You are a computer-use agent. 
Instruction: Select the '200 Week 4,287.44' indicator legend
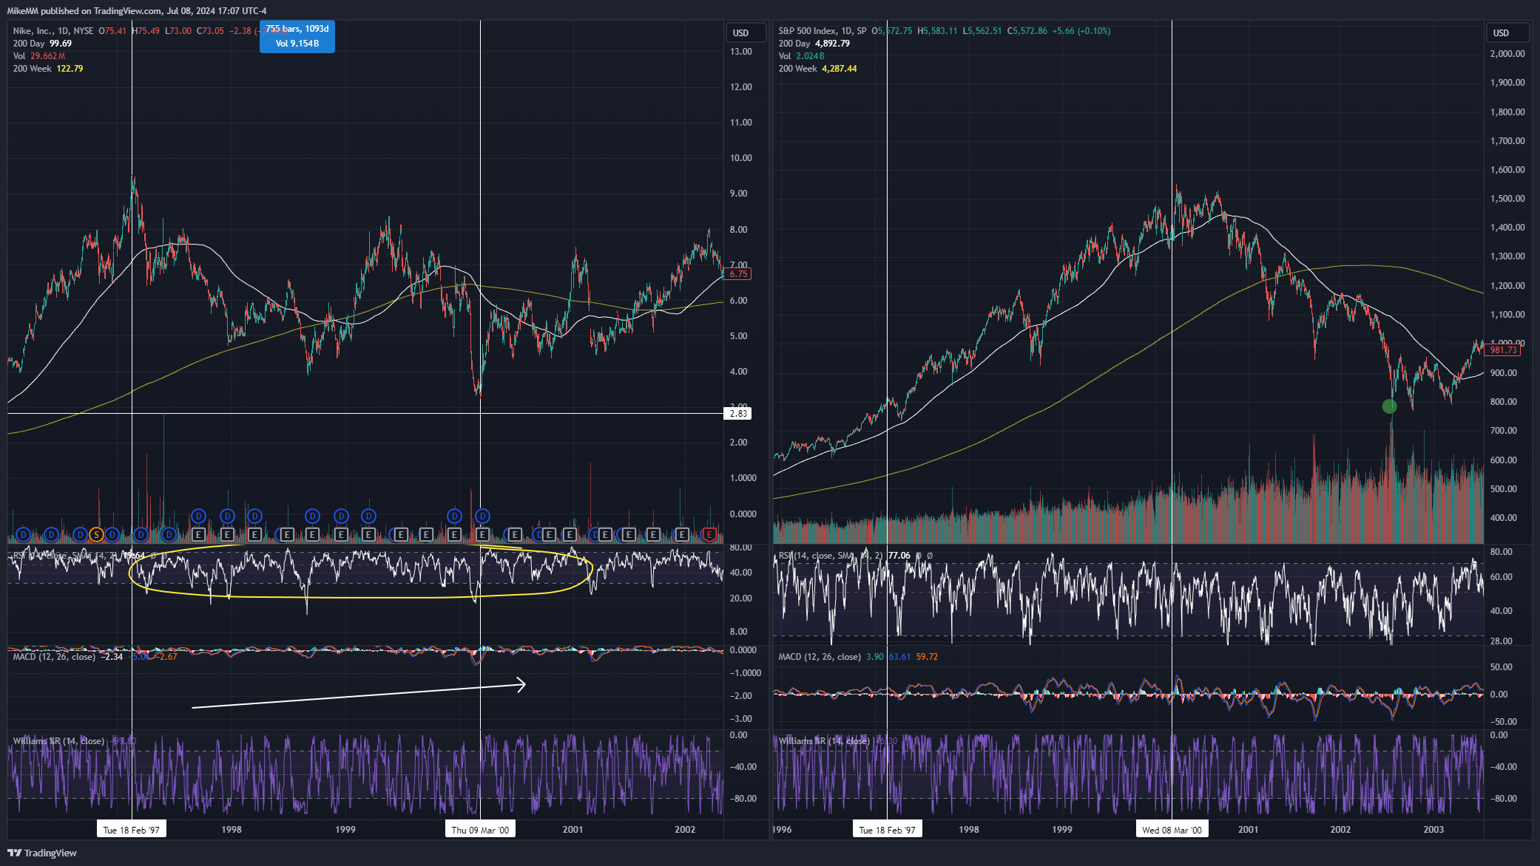817,69
